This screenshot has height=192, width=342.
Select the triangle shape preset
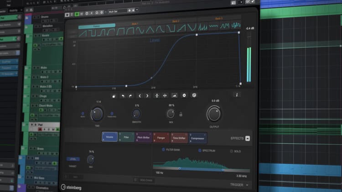[150, 30]
